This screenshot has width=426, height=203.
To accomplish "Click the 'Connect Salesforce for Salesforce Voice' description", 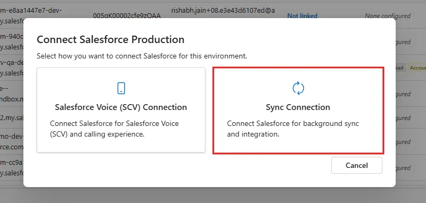I will [x=114, y=129].
